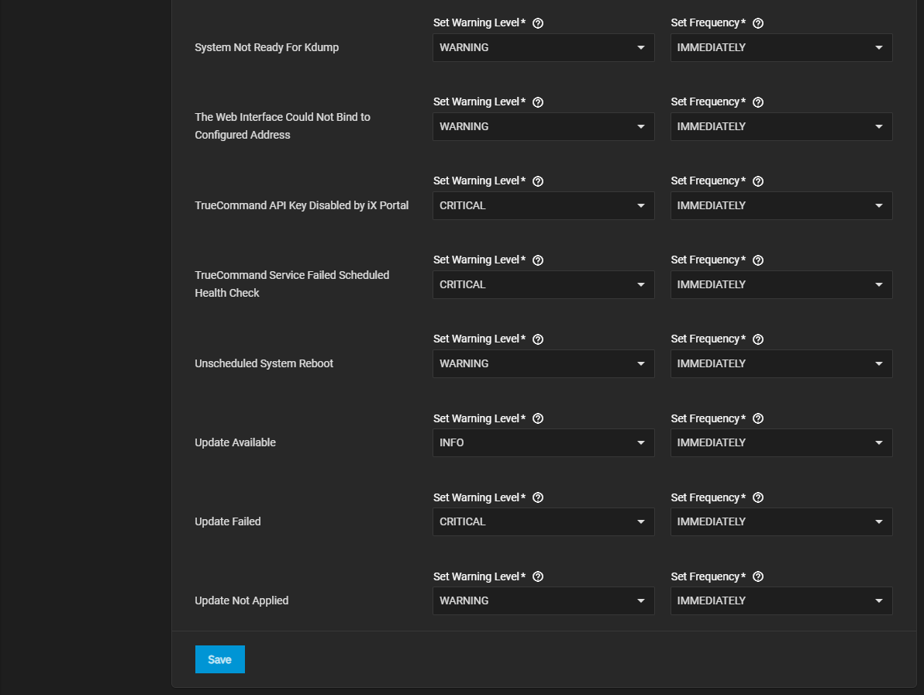Click help icon for Unscheduled System Reboot warning level
Image resolution: width=924 pixels, height=695 pixels.
tap(538, 339)
